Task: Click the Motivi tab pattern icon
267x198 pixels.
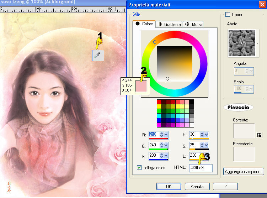Action: 187,24
